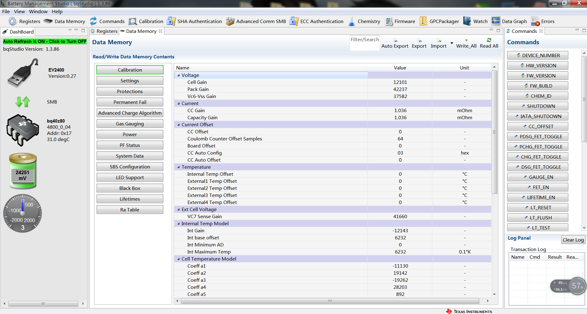Collapse the Cell Temperature Model group
The image size is (587, 314).
click(x=179, y=259)
